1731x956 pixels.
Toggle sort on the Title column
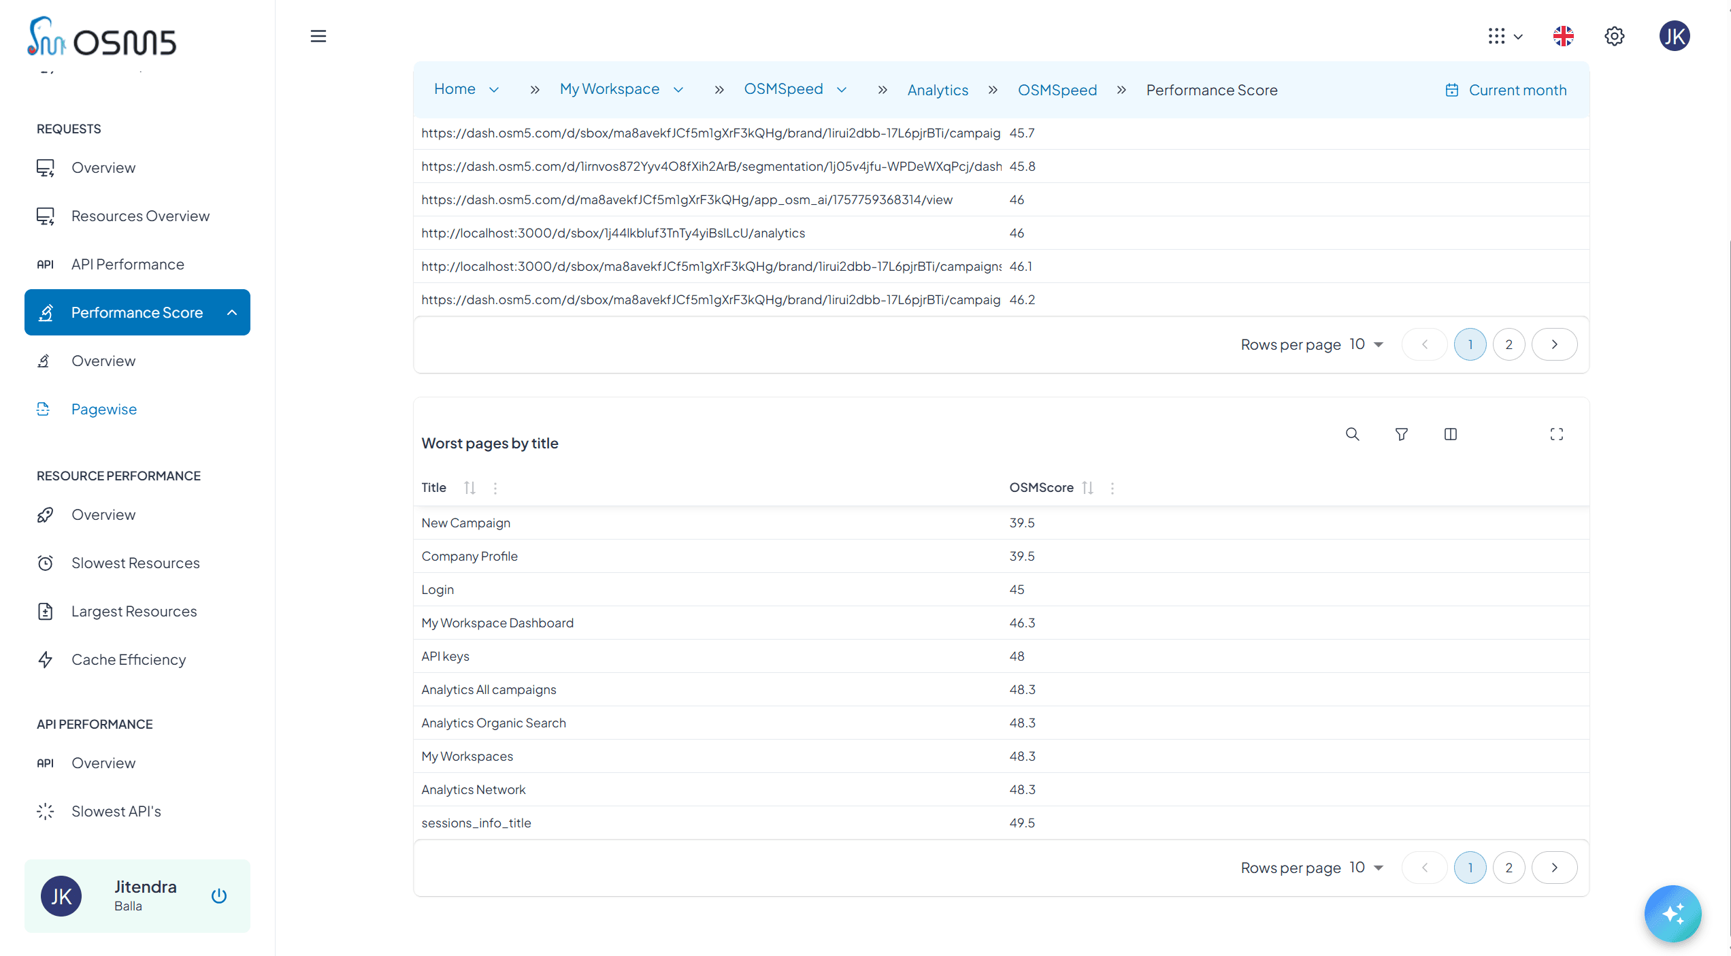(x=468, y=487)
